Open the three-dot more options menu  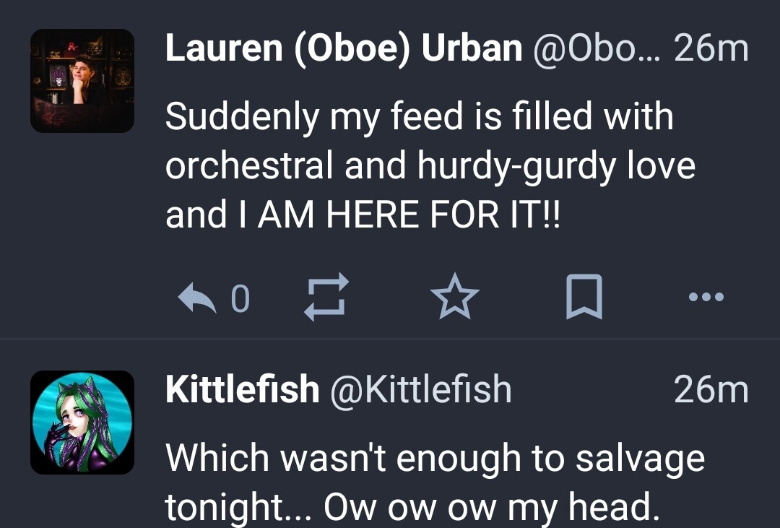706,297
